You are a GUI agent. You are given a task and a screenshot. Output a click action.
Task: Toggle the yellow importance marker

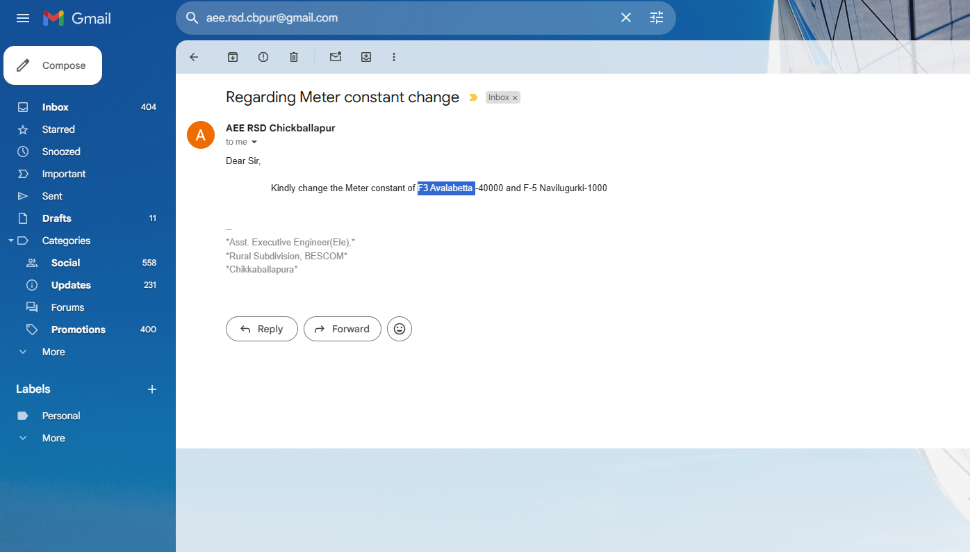(474, 98)
